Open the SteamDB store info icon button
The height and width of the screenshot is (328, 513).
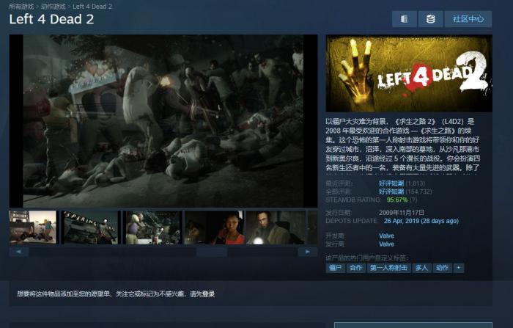[x=405, y=19]
